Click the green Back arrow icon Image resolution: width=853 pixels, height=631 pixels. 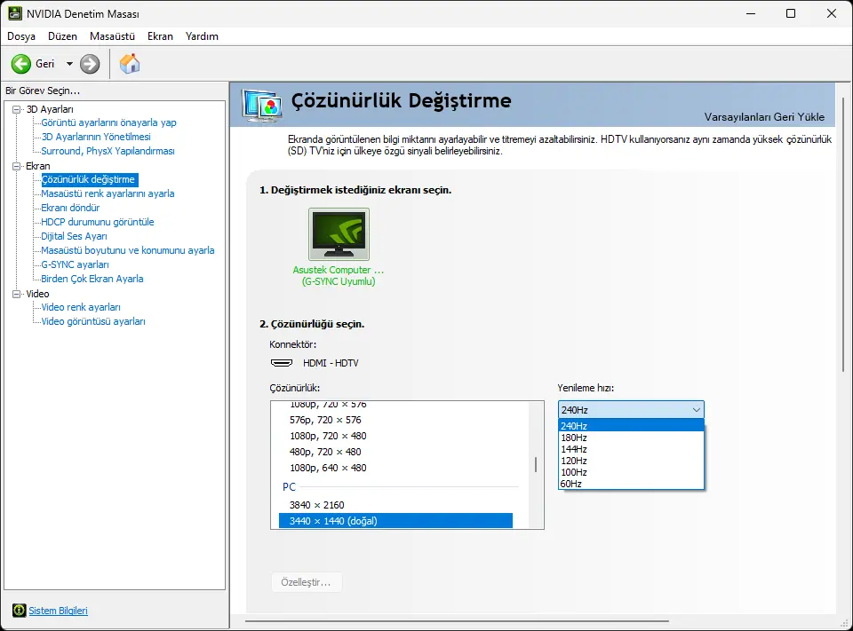click(21, 64)
